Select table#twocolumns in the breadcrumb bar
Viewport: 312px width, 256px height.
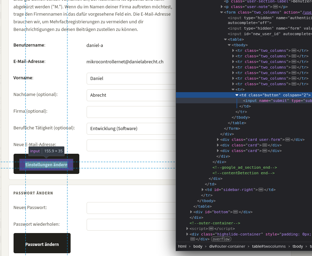point(269,247)
